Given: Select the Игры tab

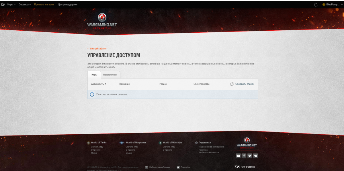Looking at the screenshot, I should [x=94, y=75].
